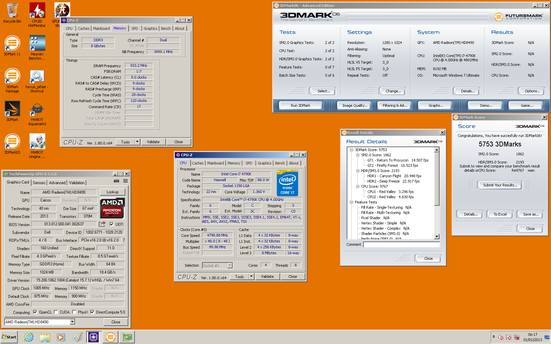Open the HWBOT Aquamark3 desktop icon
The width and height of the screenshot is (551, 344).
tap(37, 113)
